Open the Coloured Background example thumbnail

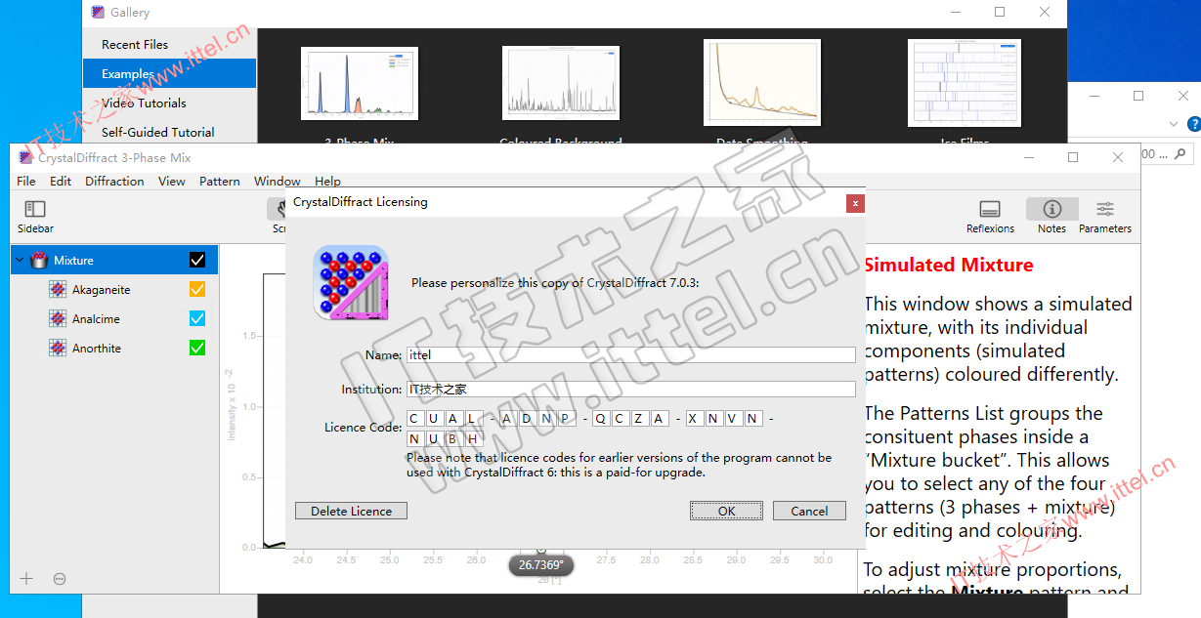pyautogui.click(x=561, y=83)
